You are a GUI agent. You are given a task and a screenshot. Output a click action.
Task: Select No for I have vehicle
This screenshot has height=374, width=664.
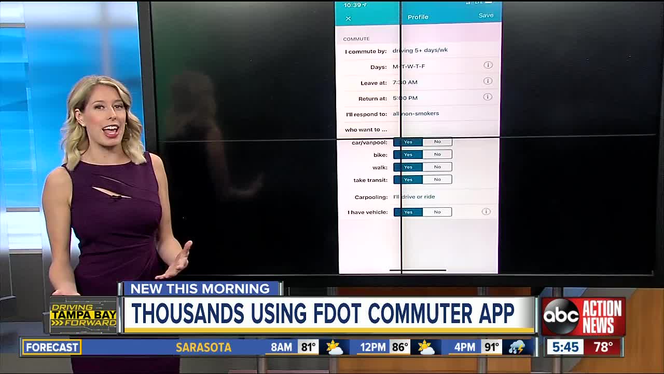[x=437, y=212]
